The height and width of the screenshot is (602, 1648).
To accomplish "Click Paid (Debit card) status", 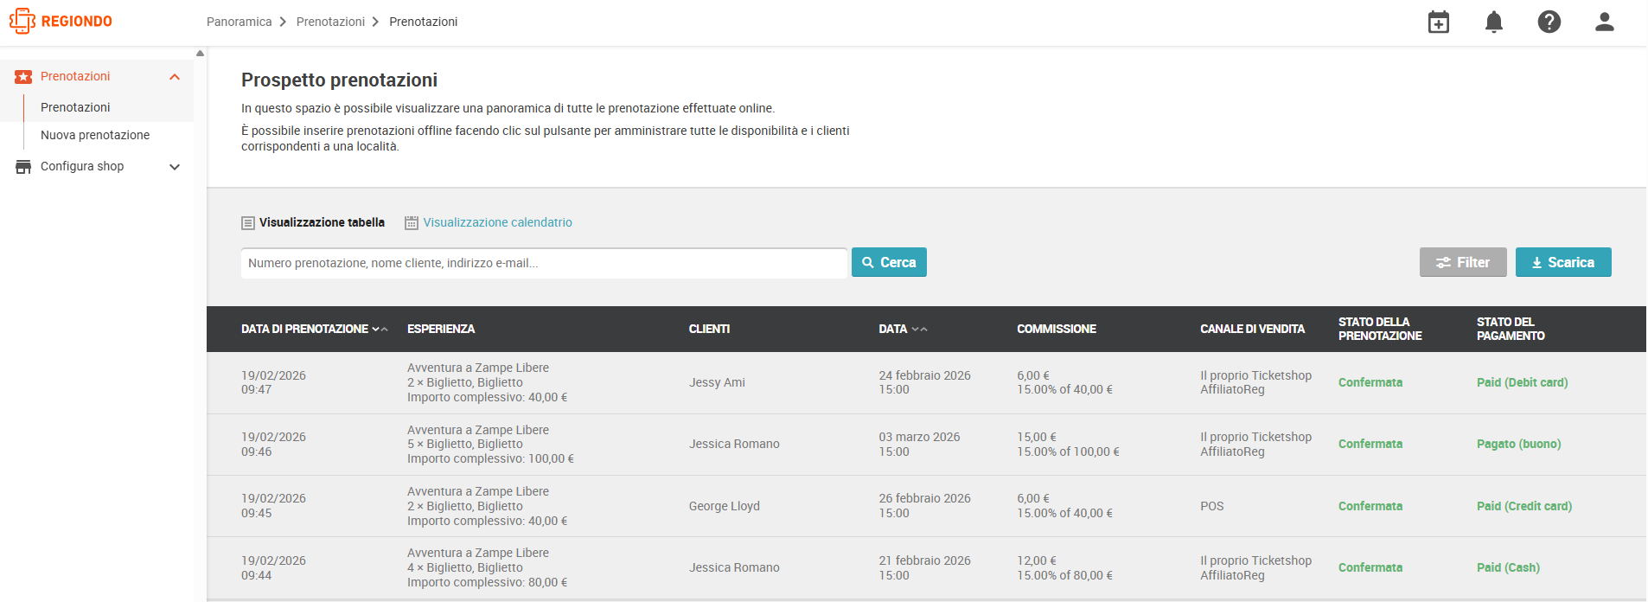I will tap(1522, 382).
